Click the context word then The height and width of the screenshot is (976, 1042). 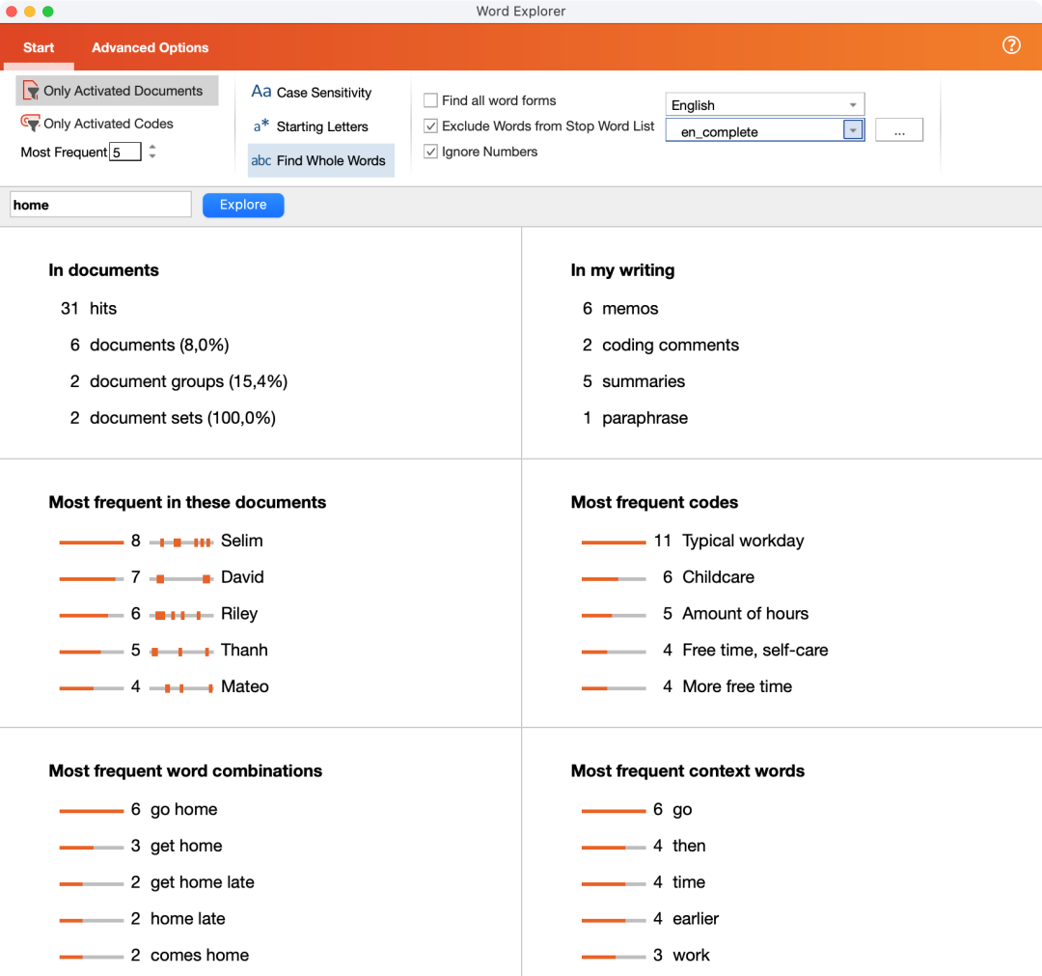(x=689, y=847)
